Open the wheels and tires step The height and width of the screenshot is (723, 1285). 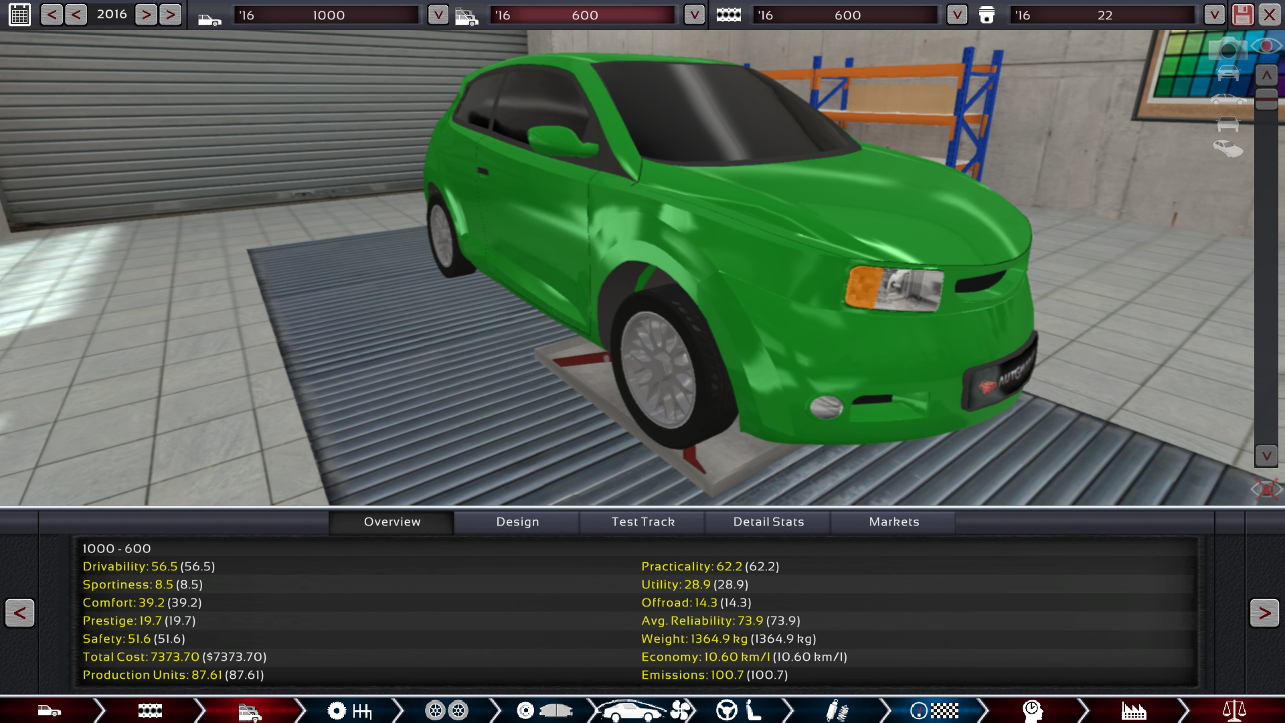point(446,710)
